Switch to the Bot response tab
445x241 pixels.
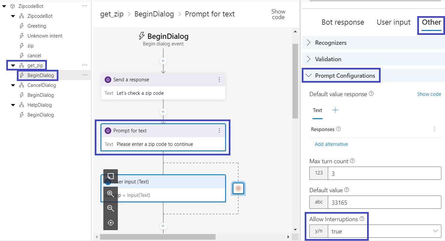coord(343,22)
